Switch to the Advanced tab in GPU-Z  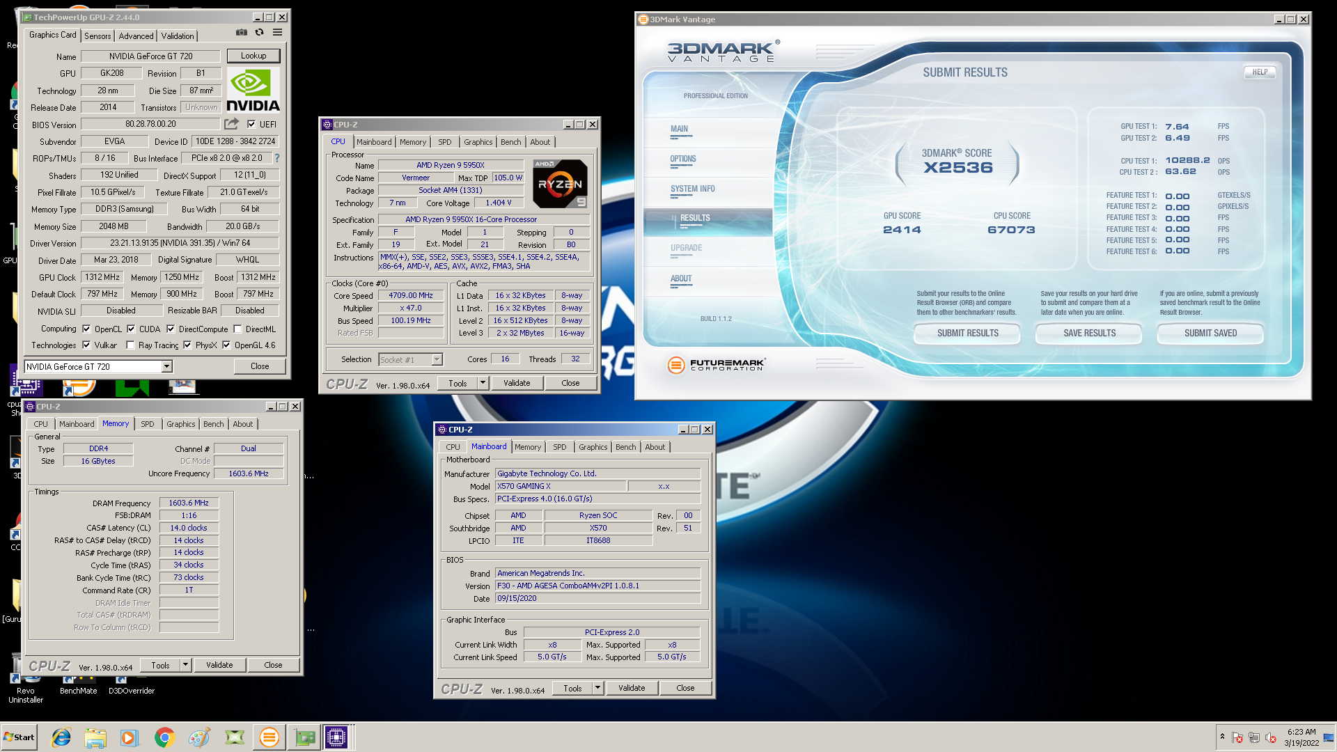pyautogui.click(x=136, y=36)
